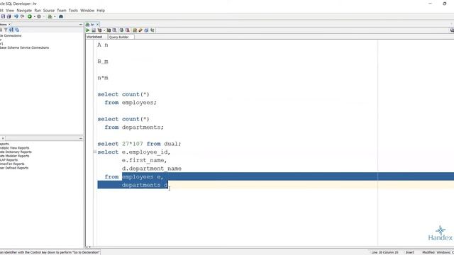Click the Autotrace icon
This screenshot has height=255, width=454.
point(109,30)
